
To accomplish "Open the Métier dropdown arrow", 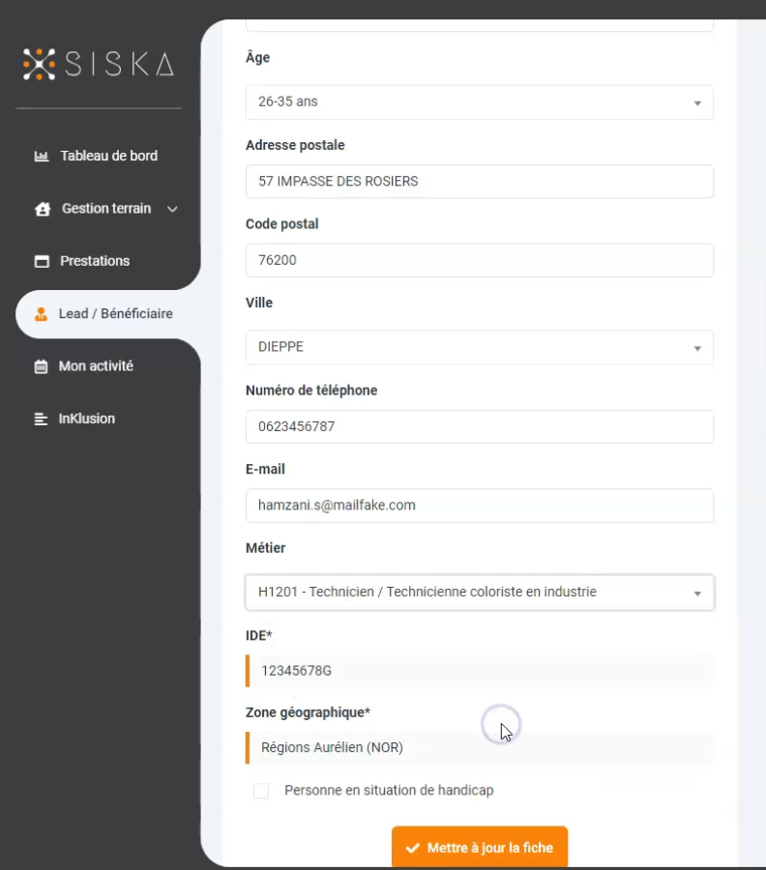I will pyautogui.click(x=697, y=594).
